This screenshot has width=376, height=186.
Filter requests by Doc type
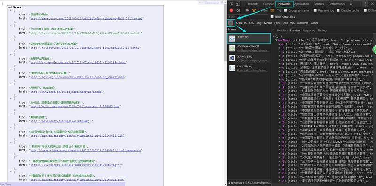(285, 23)
